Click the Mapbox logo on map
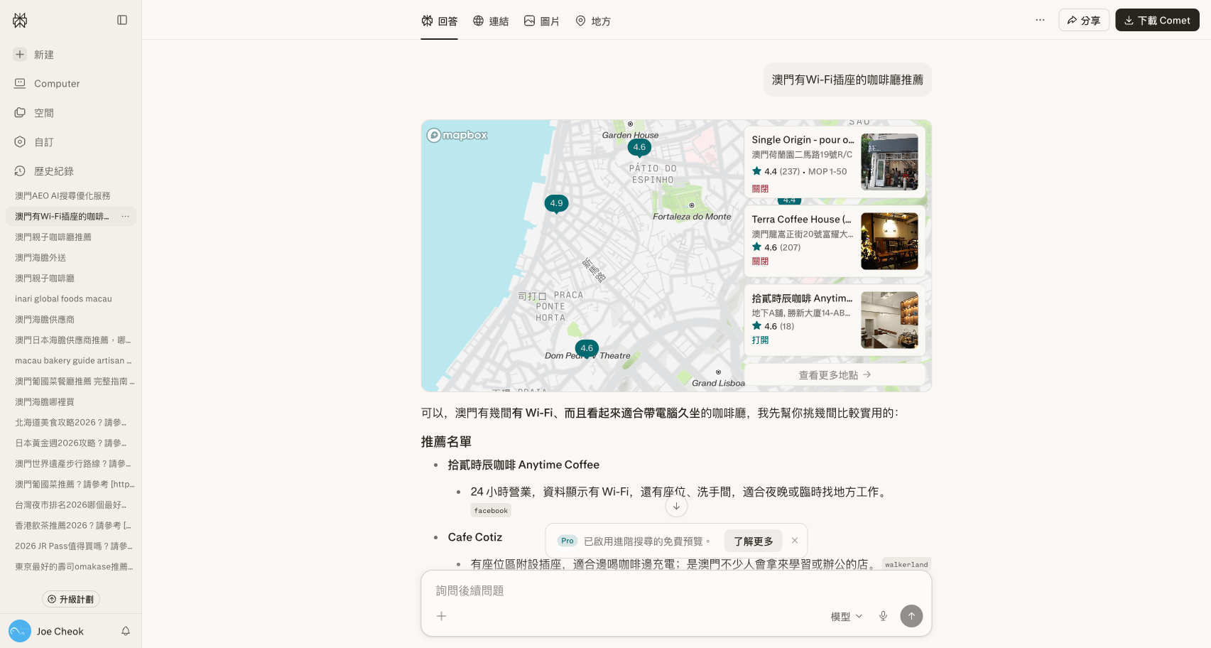 (x=457, y=135)
